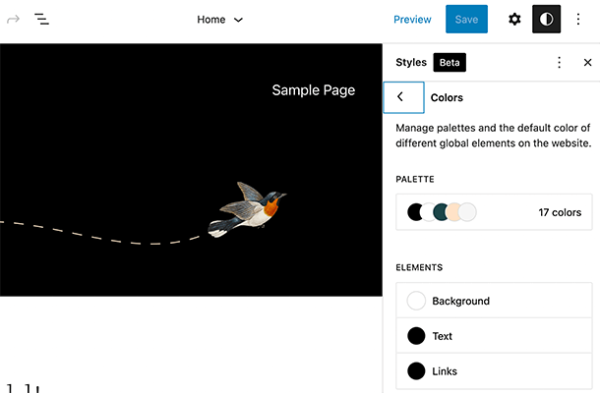Open the 17 colors palette
This screenshot has height=393, width=600.
(494, 212)
